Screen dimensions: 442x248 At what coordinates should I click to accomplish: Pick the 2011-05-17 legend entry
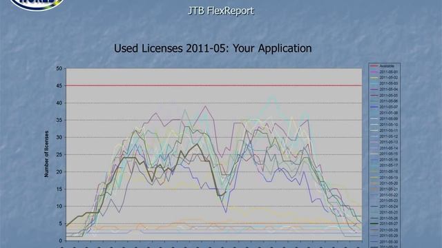coord(384,165)
